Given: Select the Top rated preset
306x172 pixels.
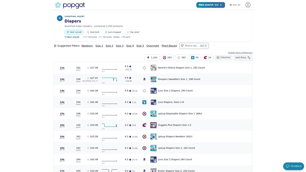Looking at the screenshot, I should tap(133, 32).
